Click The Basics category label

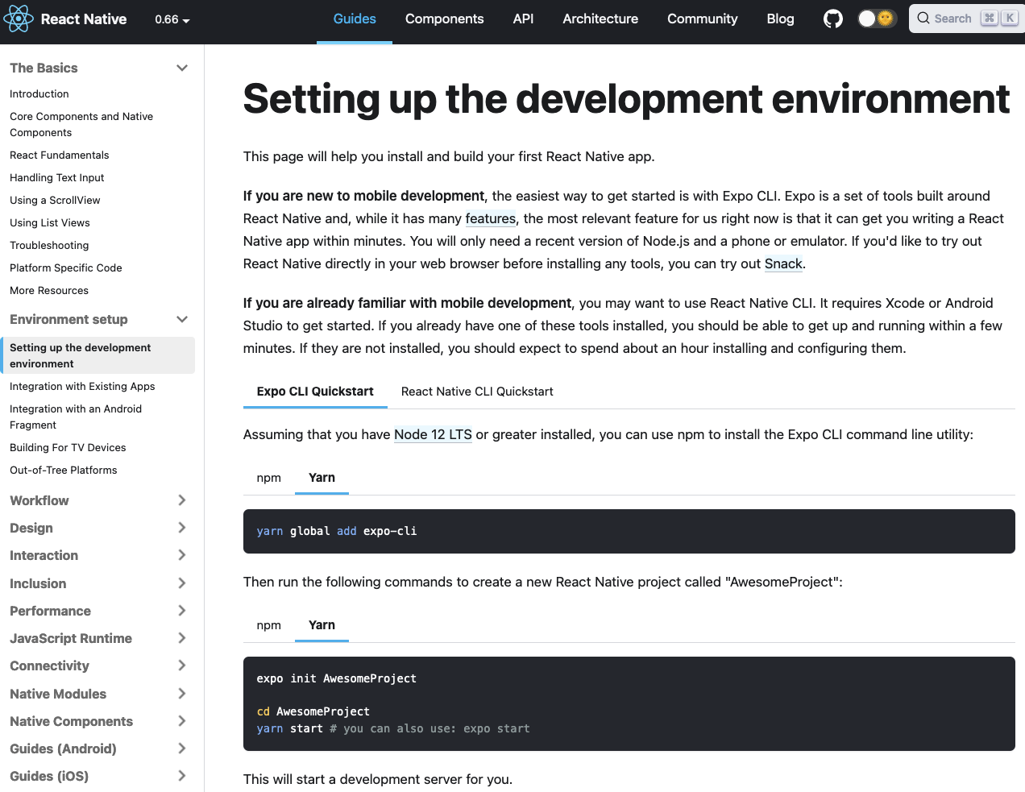click(44, 68)
